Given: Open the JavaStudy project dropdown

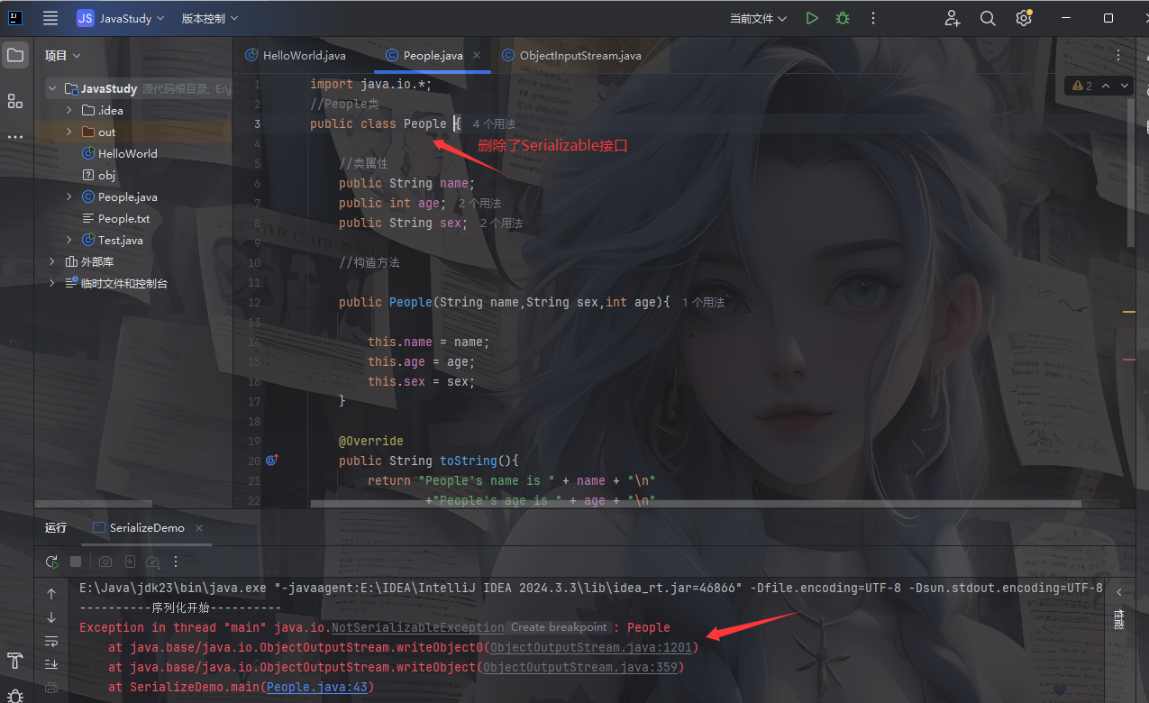Looking at the screenshot, I should click(121, 18).
